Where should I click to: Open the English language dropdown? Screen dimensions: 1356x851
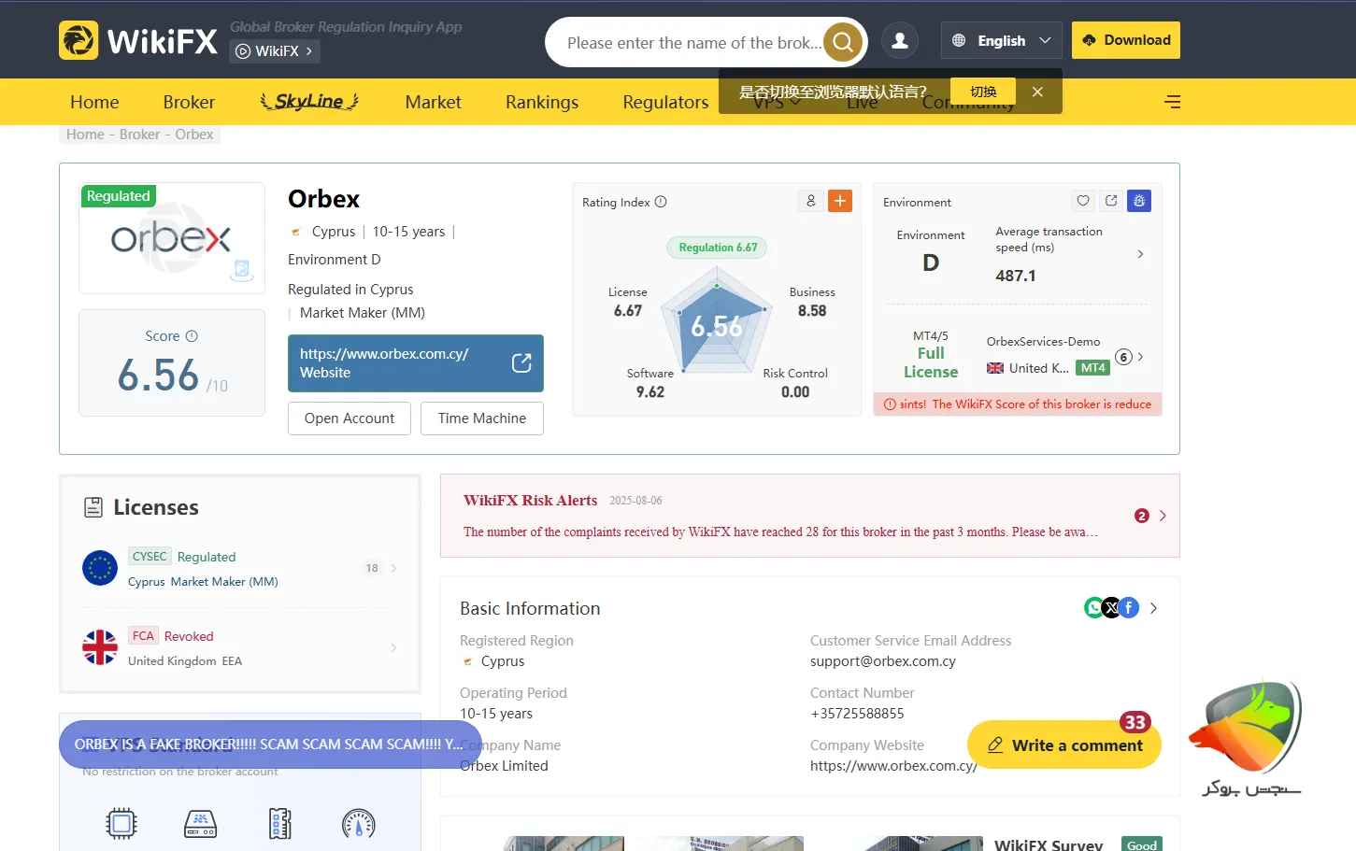coord(1001,41)
